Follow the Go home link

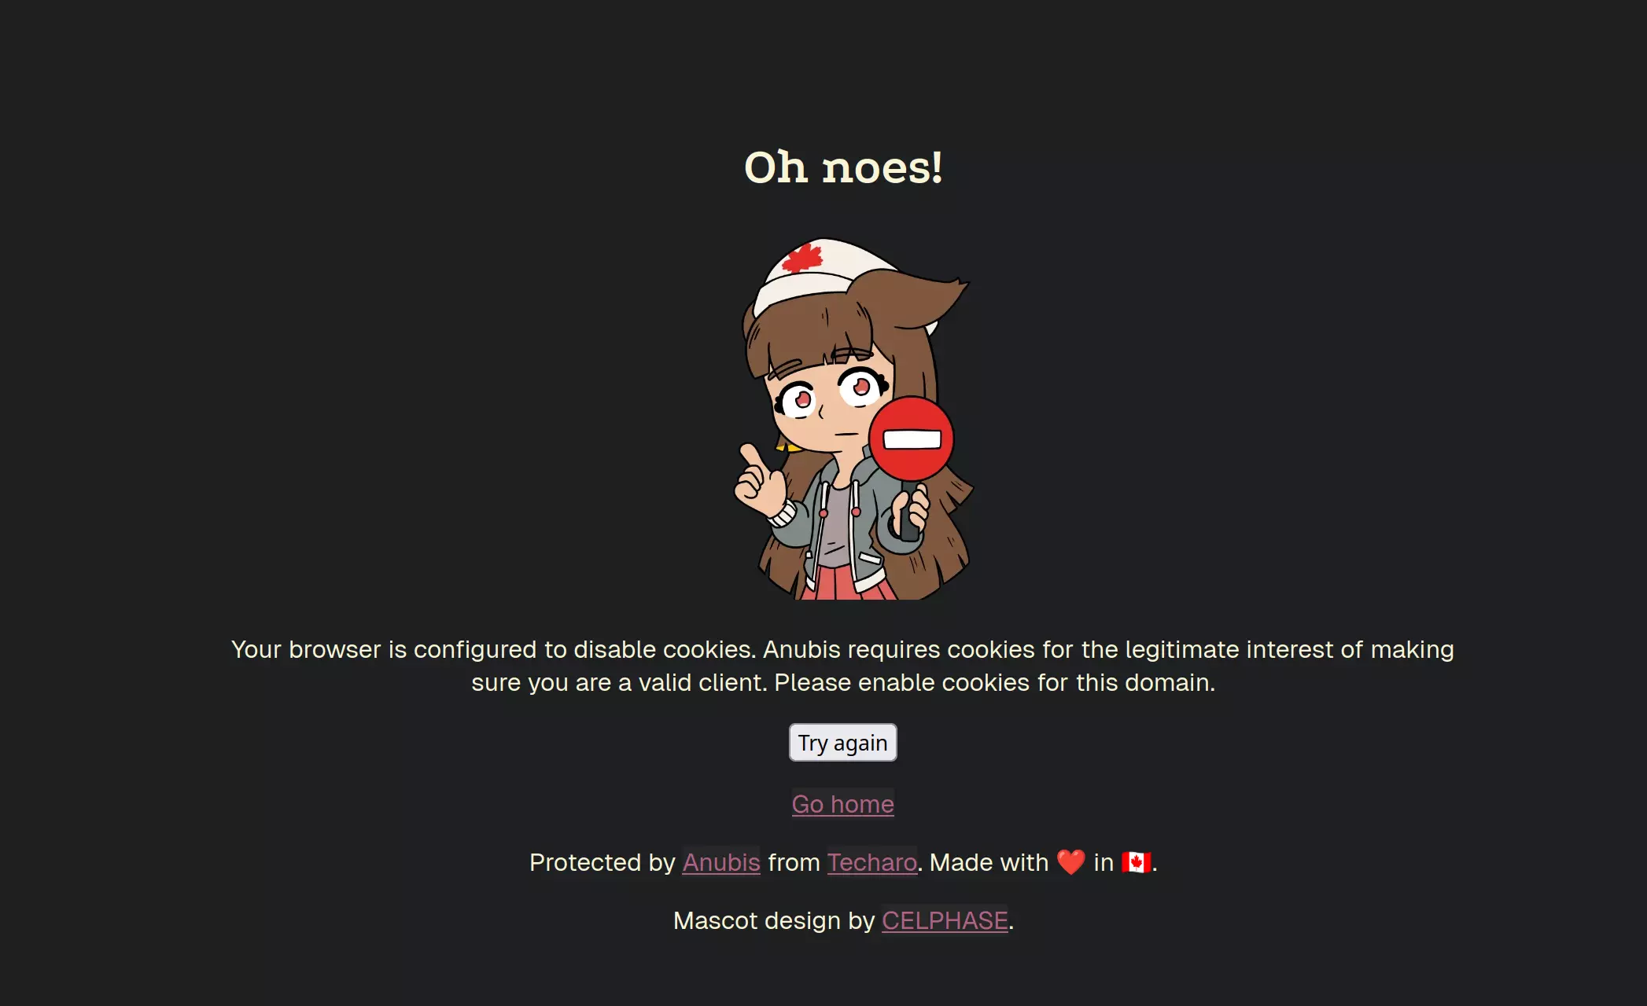click(x=842, y=803)
